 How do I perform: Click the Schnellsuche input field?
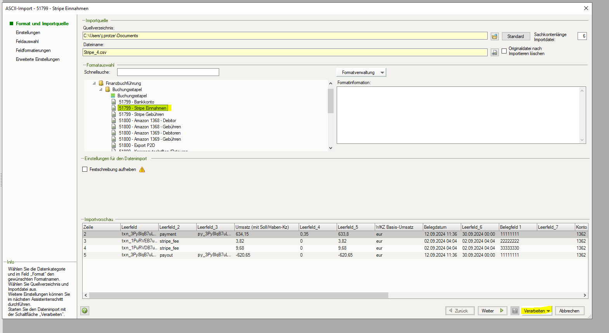168,72
